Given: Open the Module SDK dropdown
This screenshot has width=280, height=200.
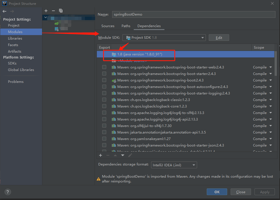Looking at the screenshot, I should 164,38.
